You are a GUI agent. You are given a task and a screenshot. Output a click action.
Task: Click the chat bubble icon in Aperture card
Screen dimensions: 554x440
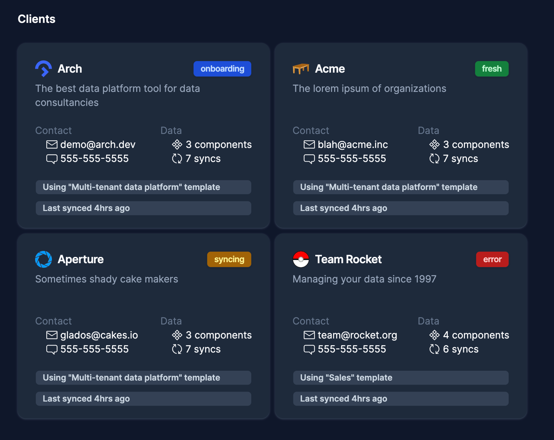click(x=52, y=350)
